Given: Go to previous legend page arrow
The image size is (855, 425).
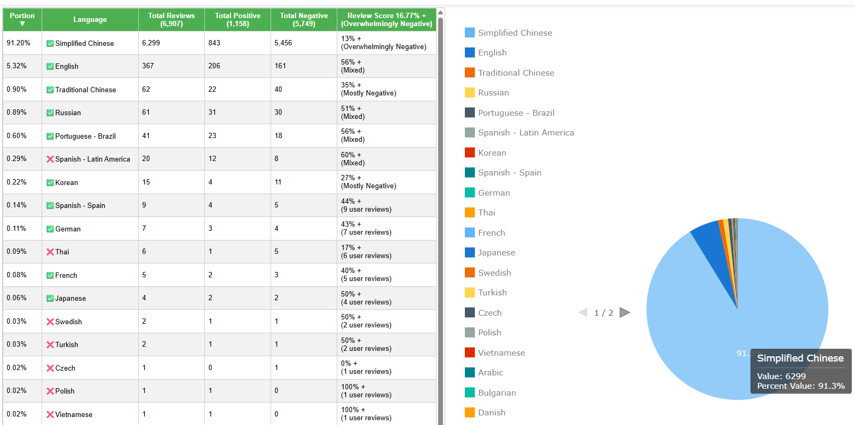Looking at the screenshot, I should 583,312.
